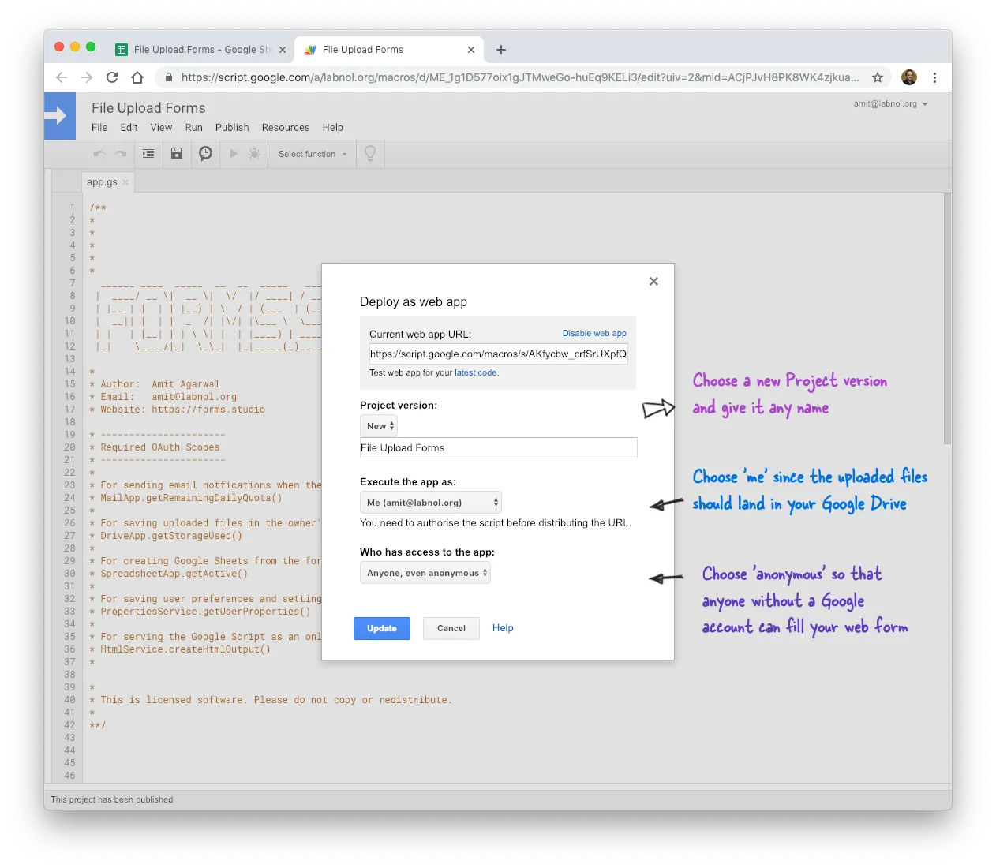Select the indent code formatting icon
Image resolution: width=996 pixels, height=868 pixels.
pos(148,153)
